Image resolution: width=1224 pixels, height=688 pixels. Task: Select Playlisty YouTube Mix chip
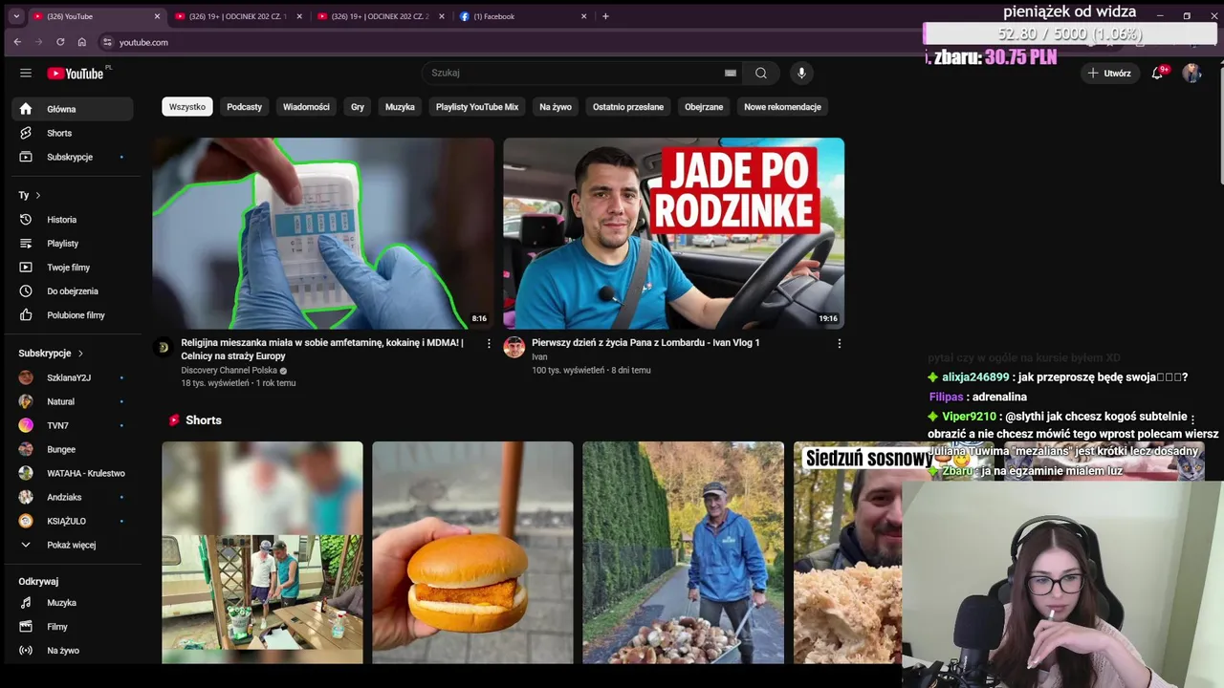pos(477,107)
